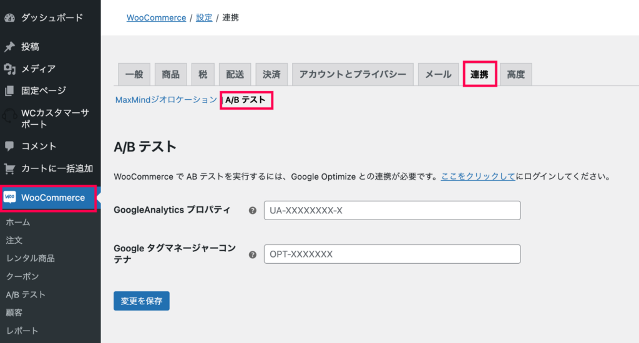The image size is (639, 343).
Task: Click the cart icon beside カートに一括追加
Action: click(x=9, y=168)
